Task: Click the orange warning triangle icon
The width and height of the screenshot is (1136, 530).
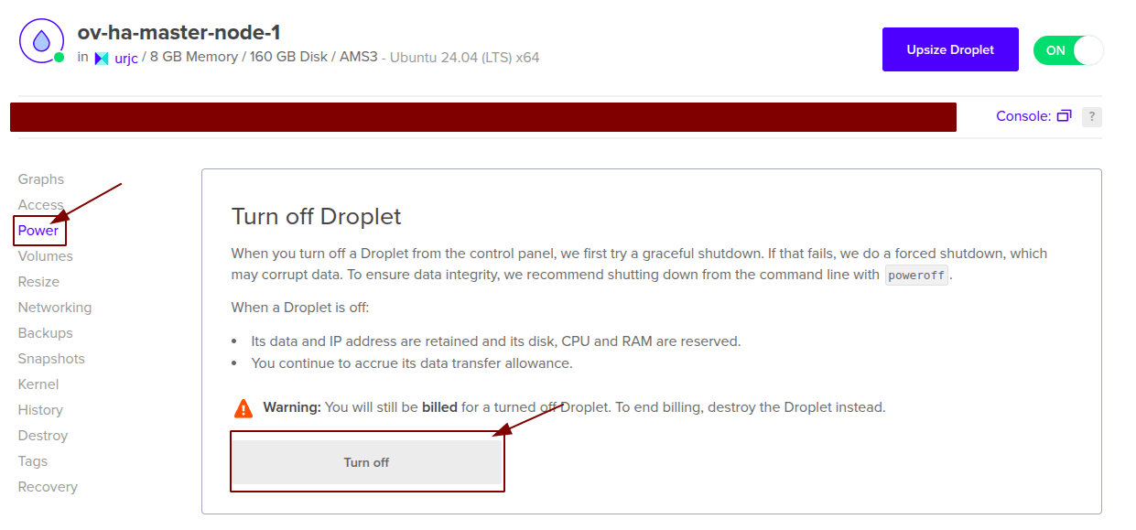Action: click(x=243, y=407)
